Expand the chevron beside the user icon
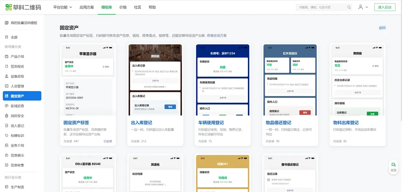The height and width of the screenshot is (192, 402). point(366,7)
